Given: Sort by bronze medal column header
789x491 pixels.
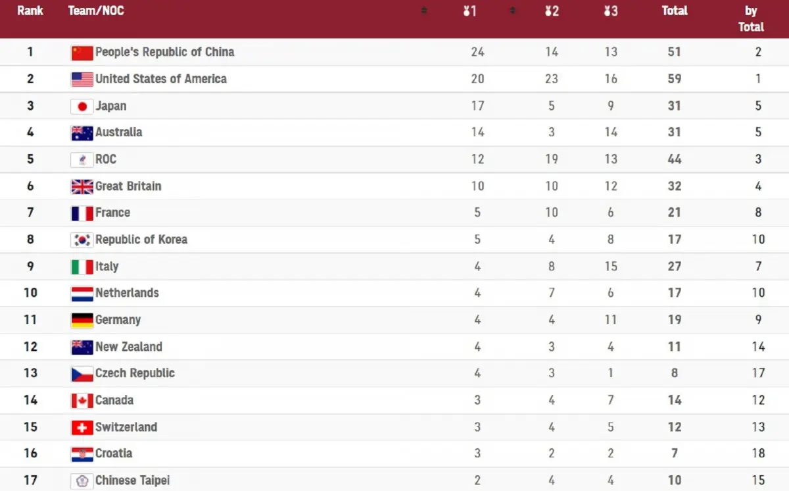Looking at the screenshot, I should point(611,11).
